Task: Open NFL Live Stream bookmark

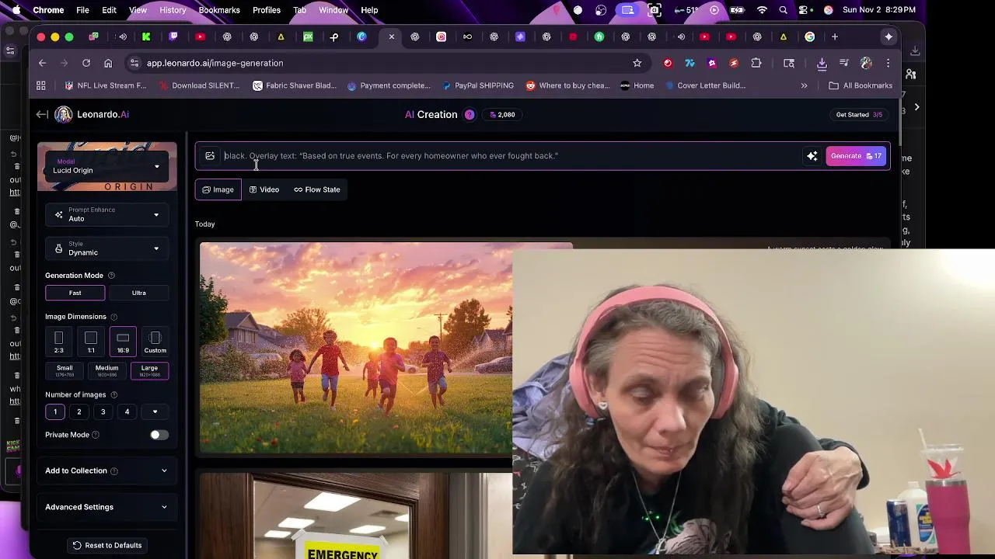Action: click(105, 85)
